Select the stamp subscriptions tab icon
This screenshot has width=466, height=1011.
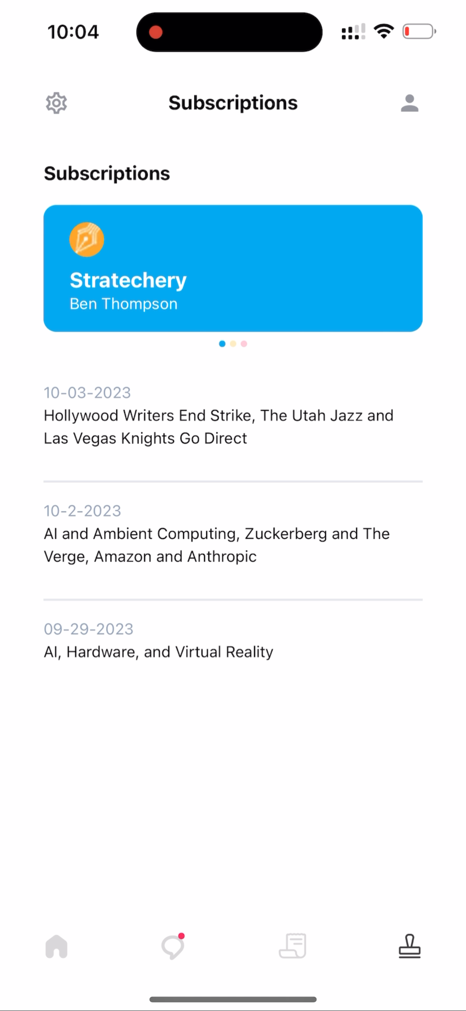pyautogui.click(x=410, y=946)
